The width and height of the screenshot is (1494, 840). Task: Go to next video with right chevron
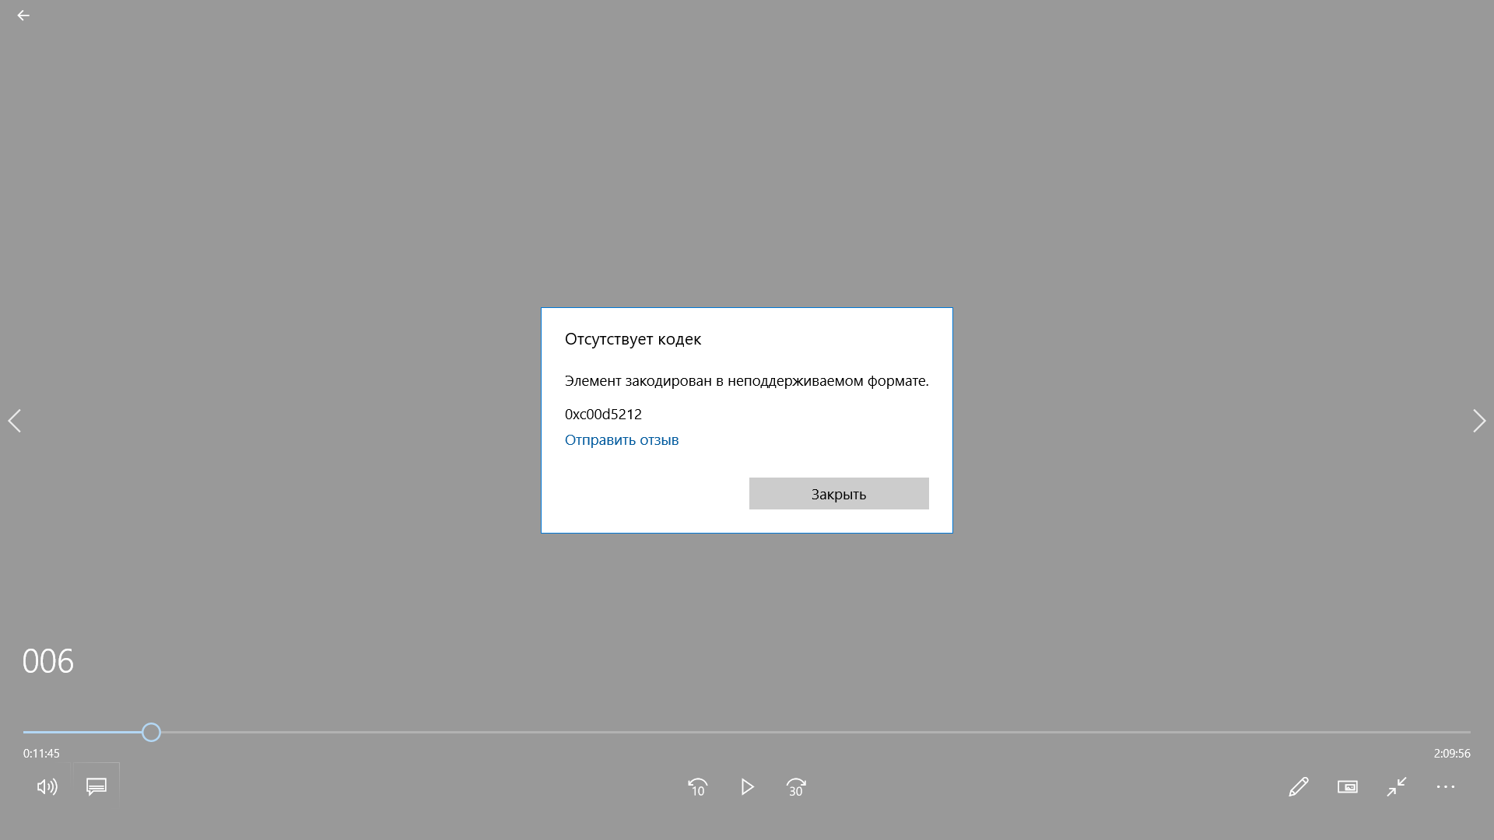(1479, 421)
